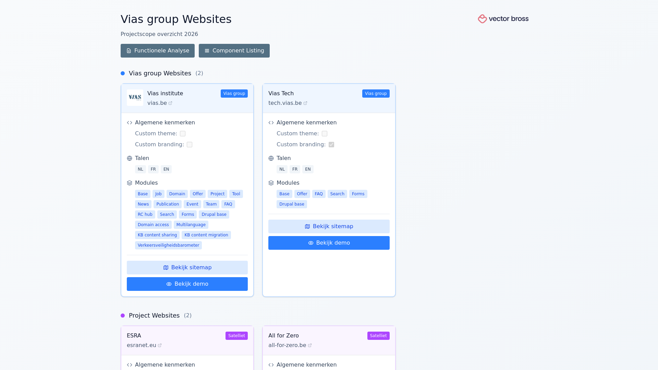The width and height of the screenshot is (658, 370).
Task: Open the Functionele Analyse button
Action: (158, 51)
